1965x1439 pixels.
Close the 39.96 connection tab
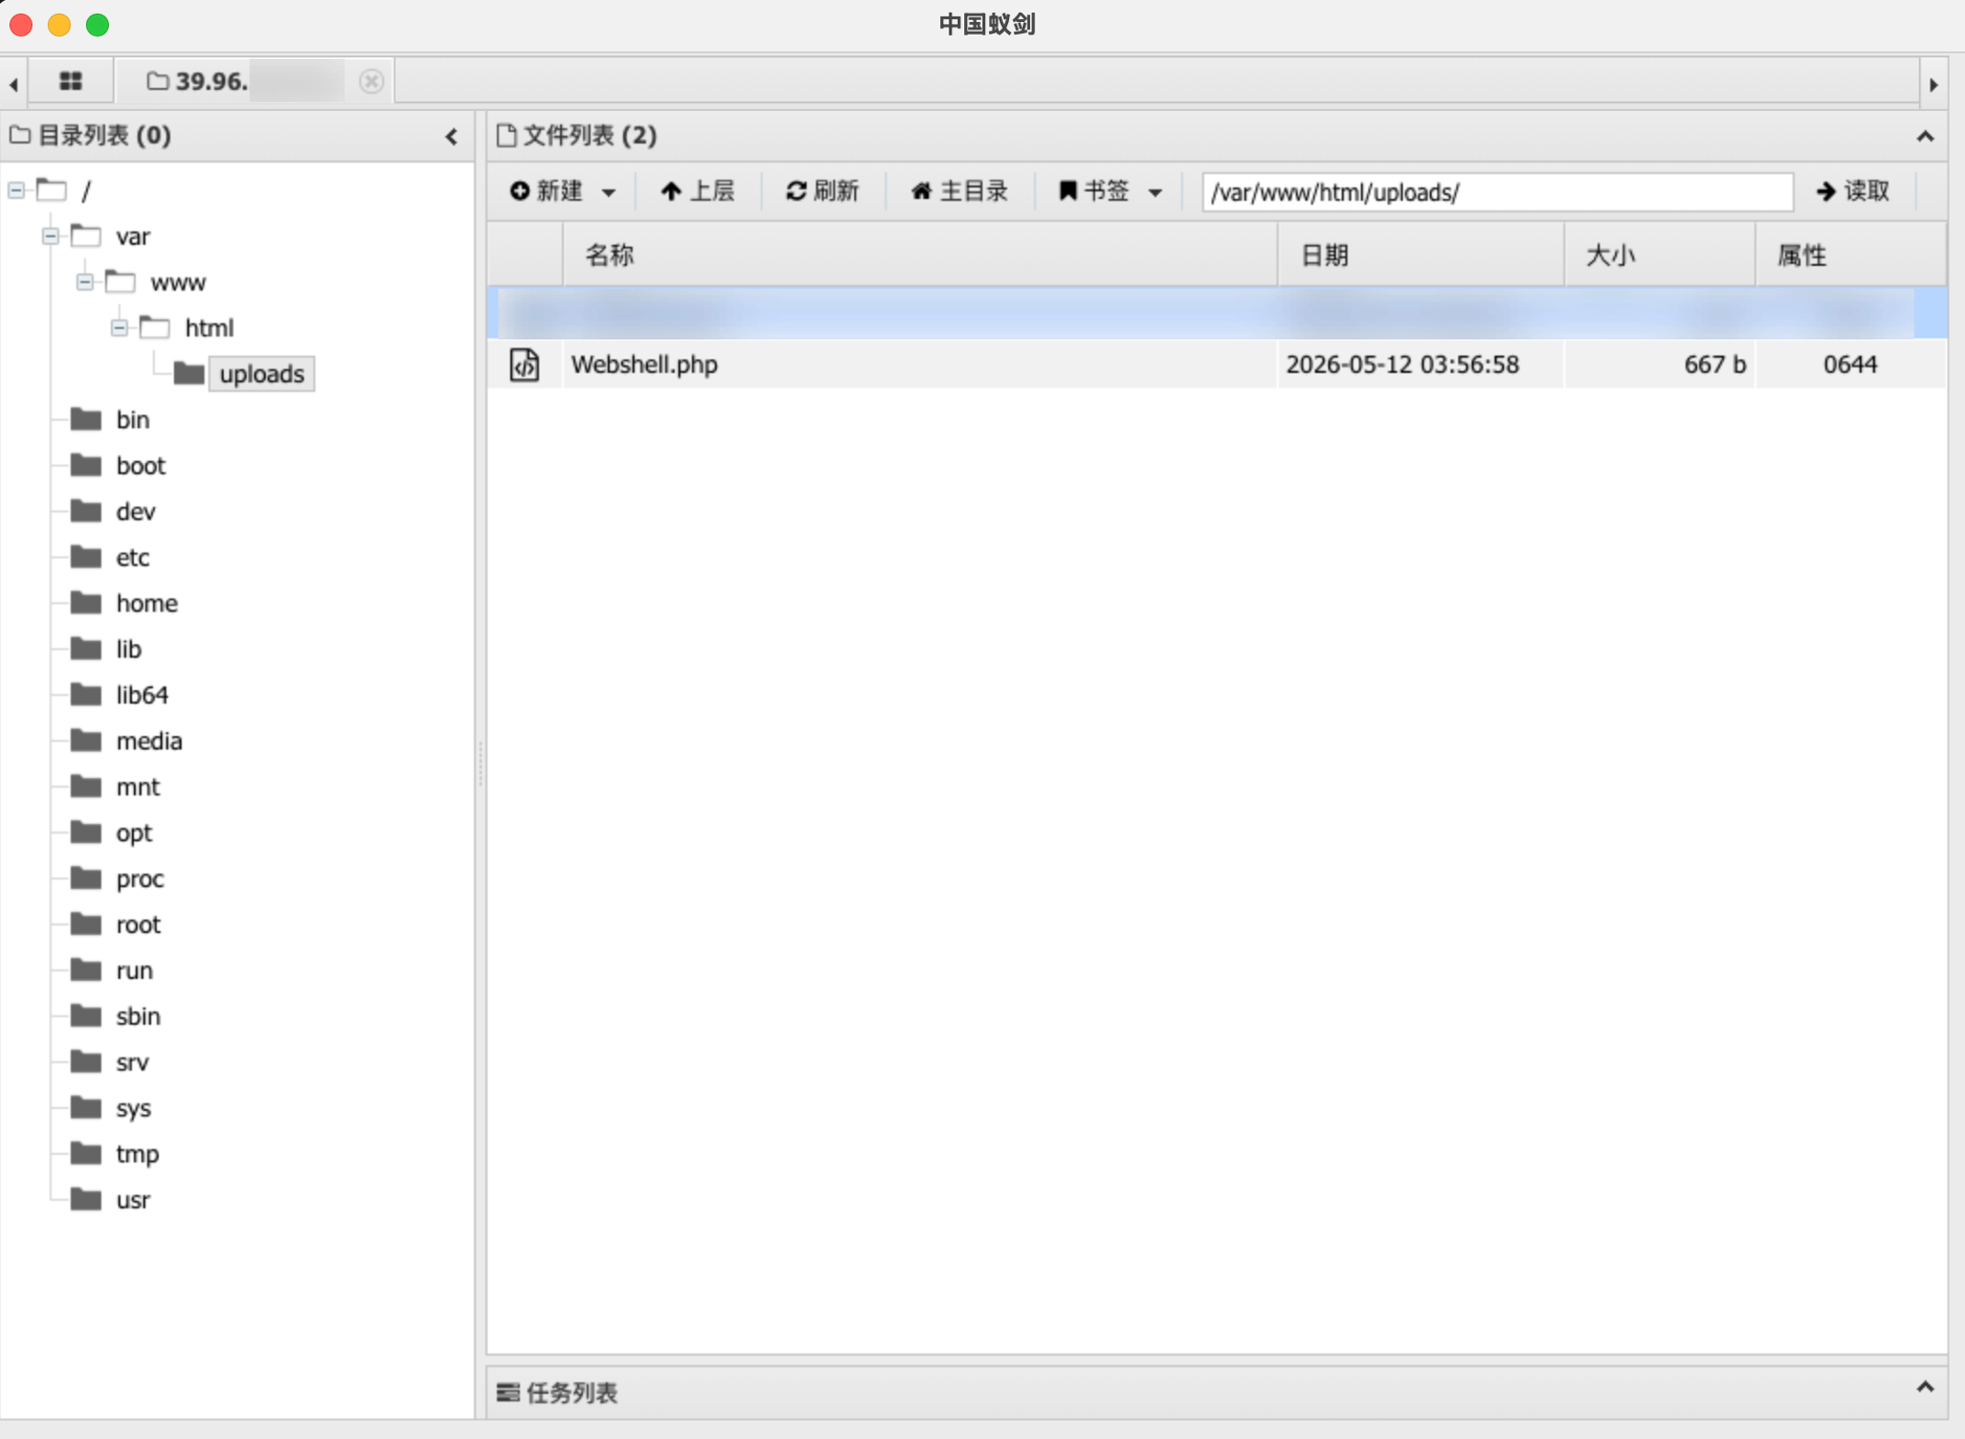(x=371, y=82)
